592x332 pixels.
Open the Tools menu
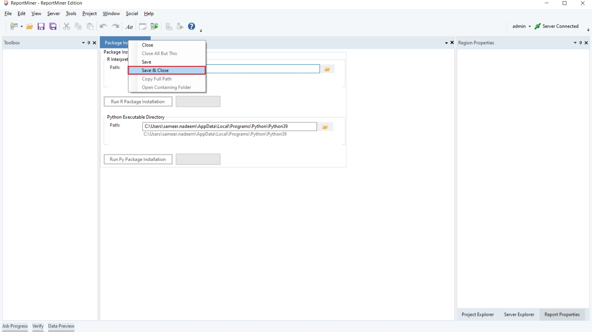[71, 14]
